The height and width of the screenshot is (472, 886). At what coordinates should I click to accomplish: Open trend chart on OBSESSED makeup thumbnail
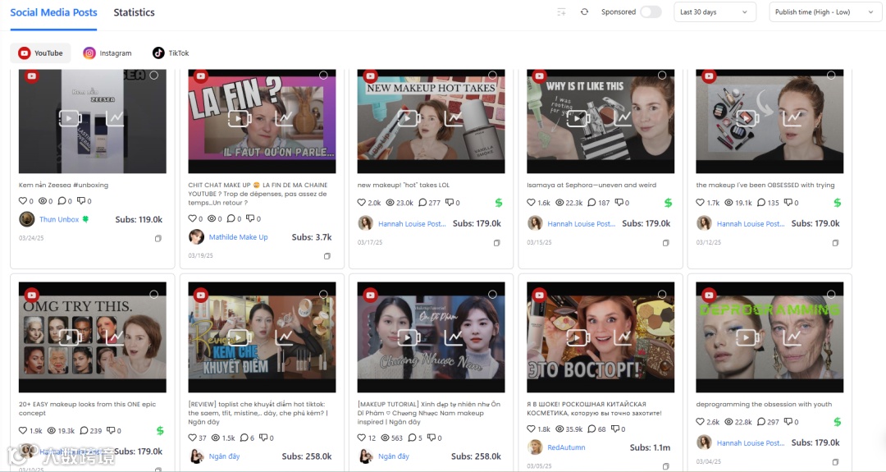point(792,118)
